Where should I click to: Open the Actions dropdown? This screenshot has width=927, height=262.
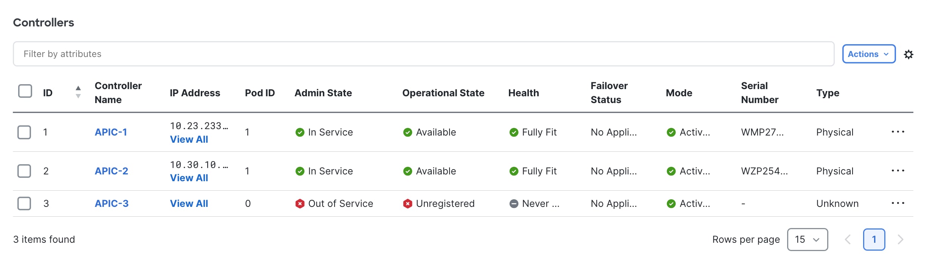point(868,54)
